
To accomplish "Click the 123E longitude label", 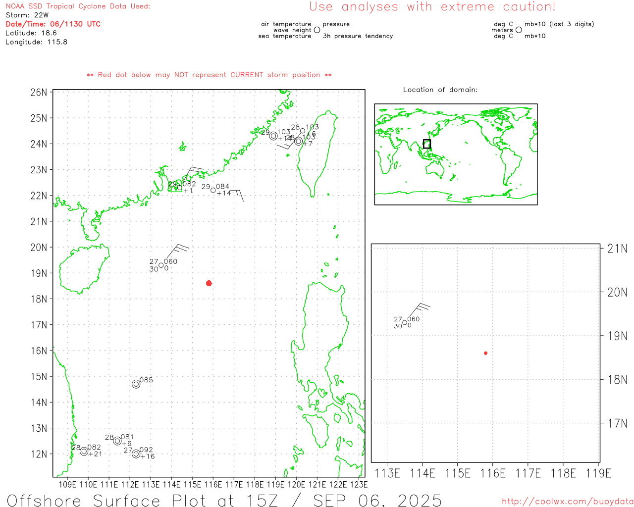I will coord(359,484).
